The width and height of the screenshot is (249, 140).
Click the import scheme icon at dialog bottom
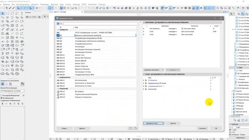coord(131,128)
